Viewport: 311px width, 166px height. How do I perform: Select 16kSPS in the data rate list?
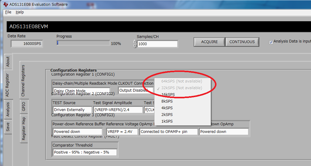182,94
